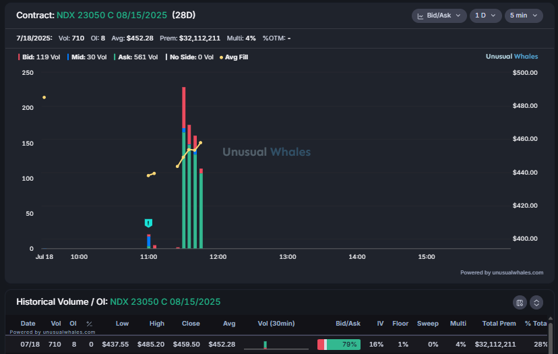Sort by the Floor column header

[400, 324]
